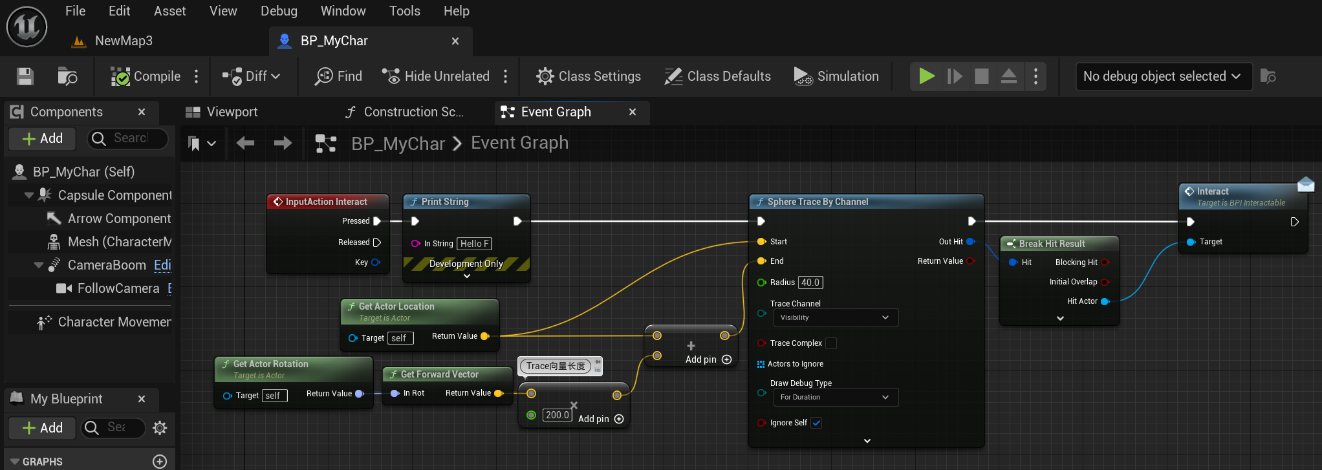
Task: Open the Diff dropdown
Action: (252, 76)
